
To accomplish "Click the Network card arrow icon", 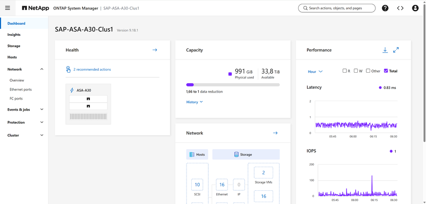I will [x=275, y=133].
